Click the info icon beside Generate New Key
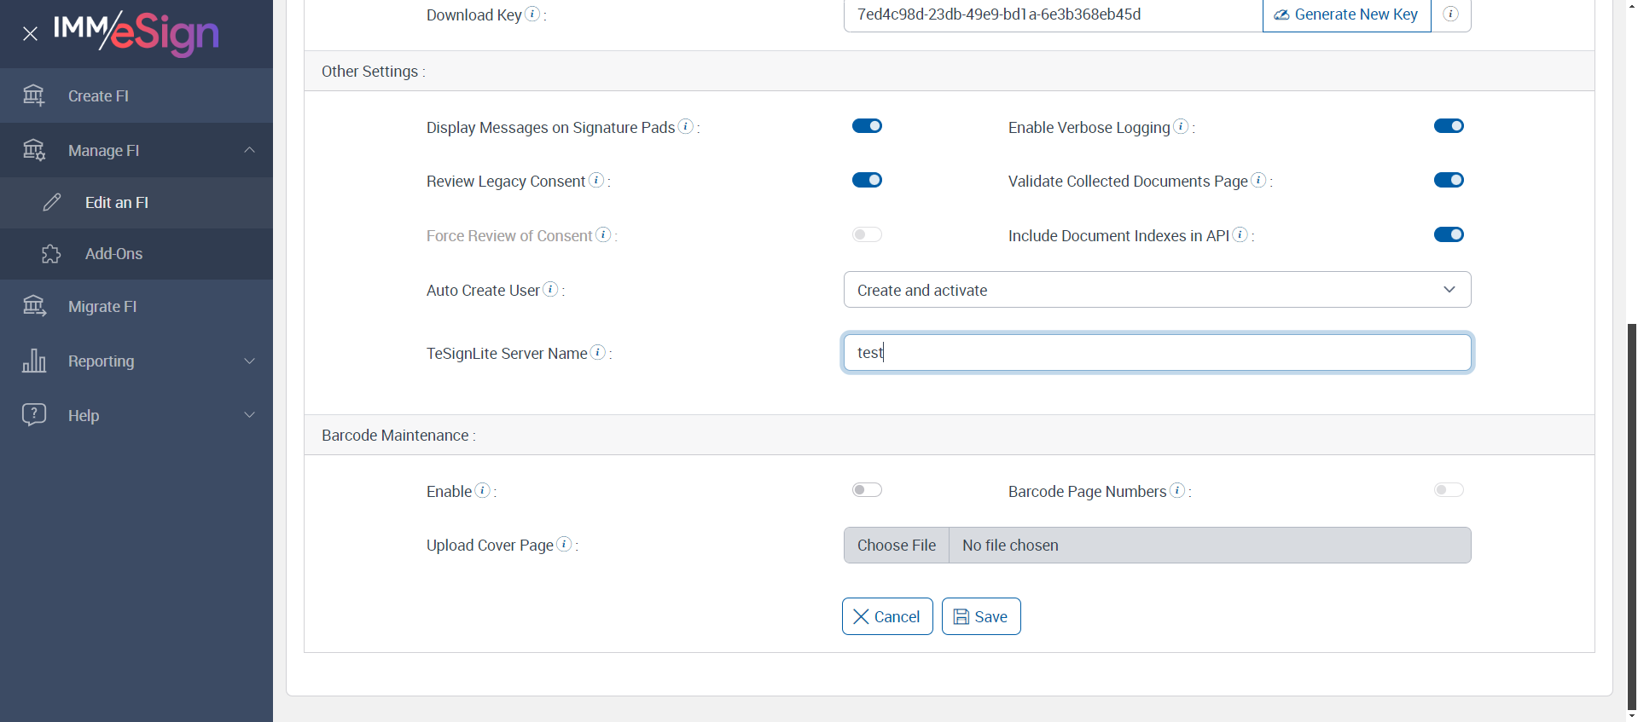 [1450, 14]
